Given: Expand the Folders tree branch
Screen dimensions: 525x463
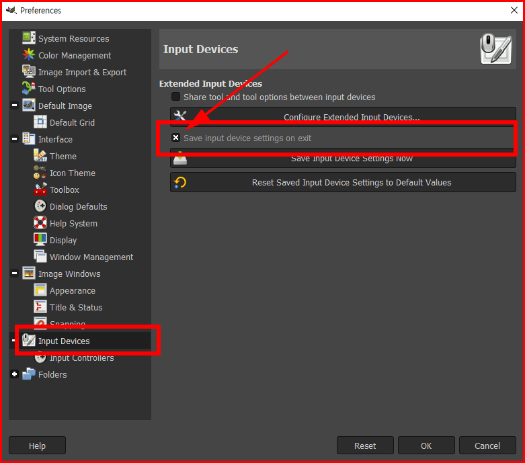Looking at the screenshot, I should pos(14,374).
